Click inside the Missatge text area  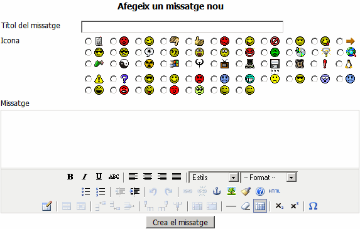[180, 139]
